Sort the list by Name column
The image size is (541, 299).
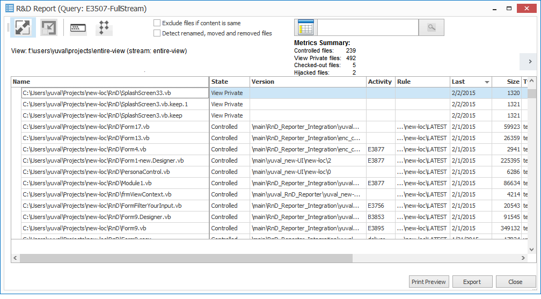click(x=109, y=82)
